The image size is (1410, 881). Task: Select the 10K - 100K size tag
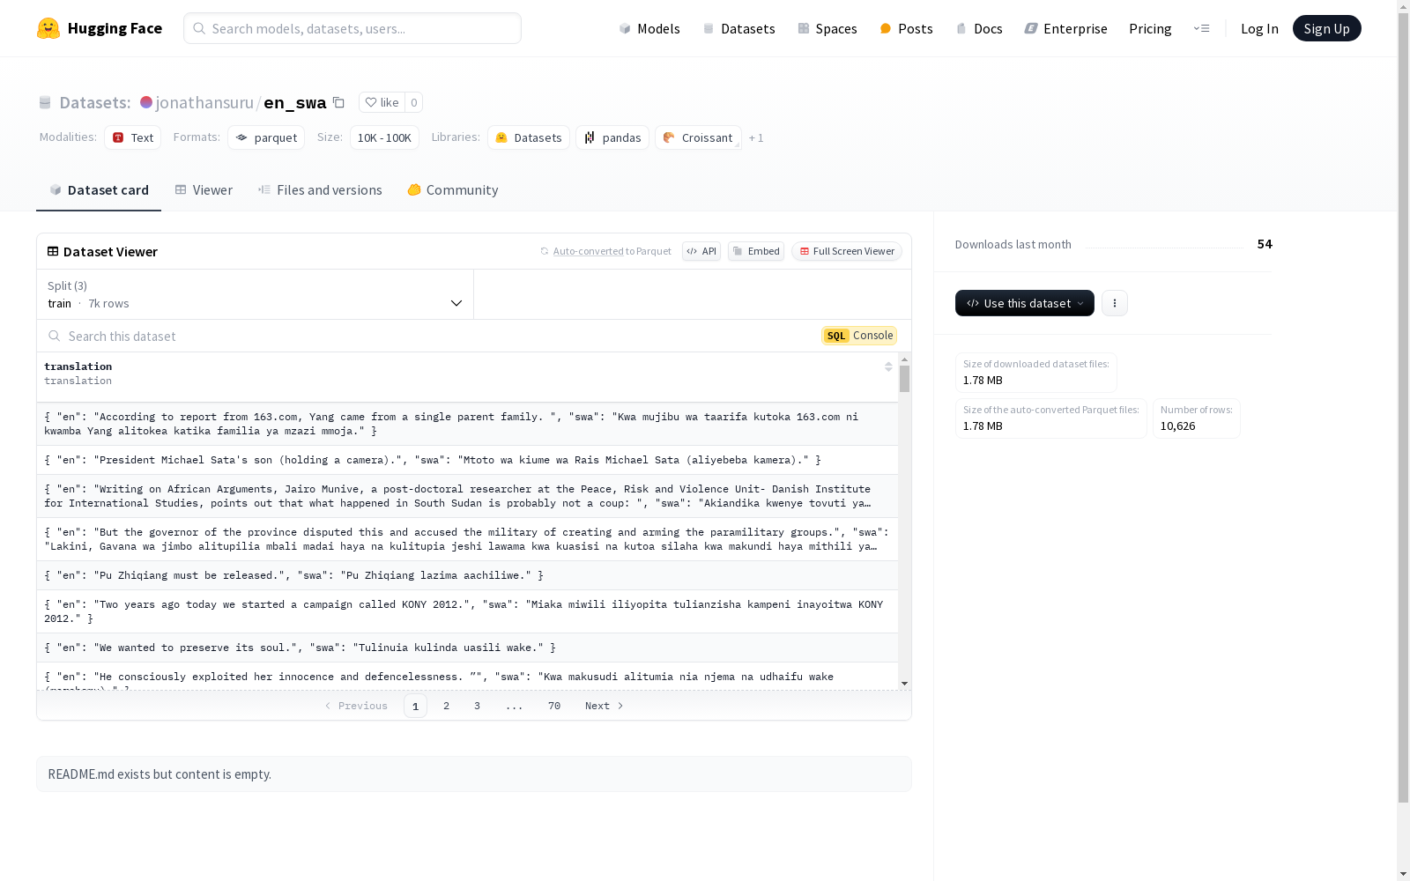(384, 137)
